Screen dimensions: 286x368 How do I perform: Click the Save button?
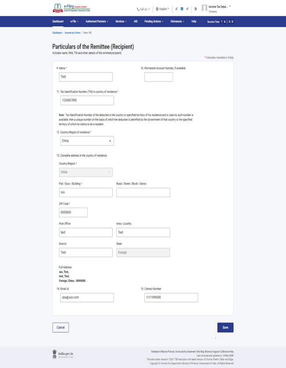225,327
